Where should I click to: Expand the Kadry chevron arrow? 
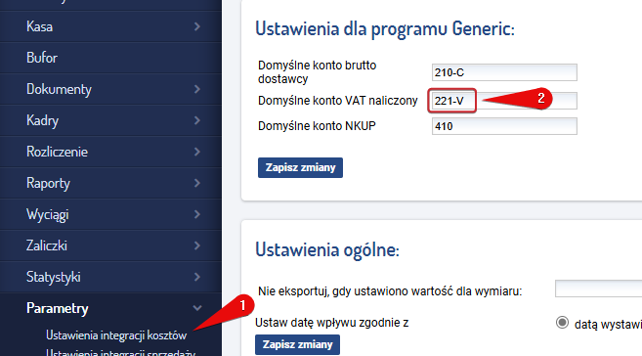[197, 120]
